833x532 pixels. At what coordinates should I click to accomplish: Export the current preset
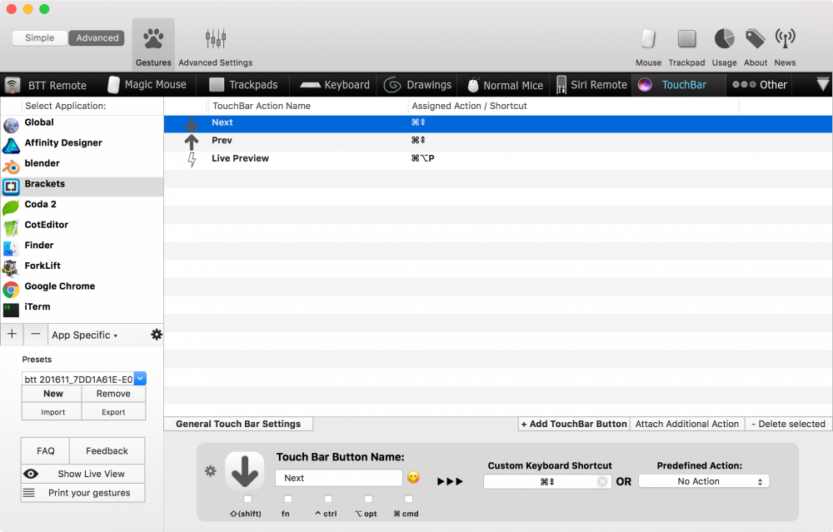(x=113, y=410)
